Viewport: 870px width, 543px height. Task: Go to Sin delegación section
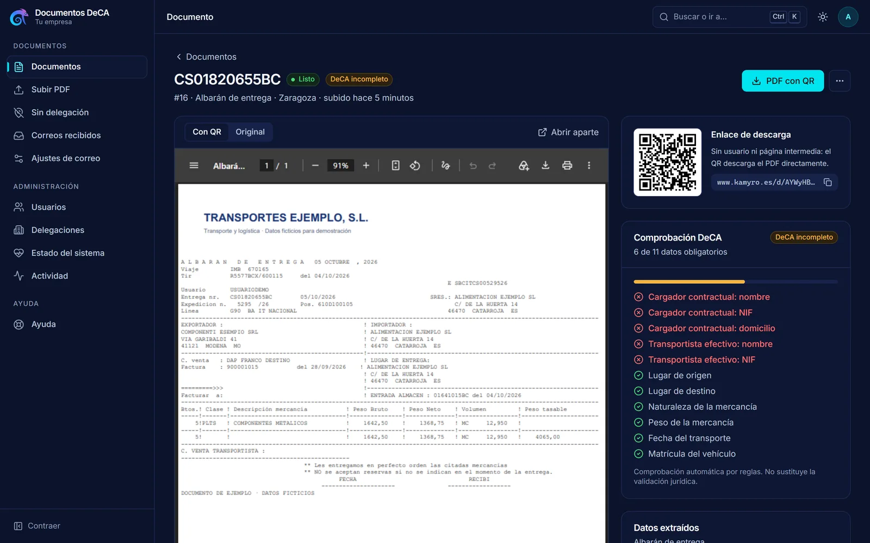(x=77, y=112)
